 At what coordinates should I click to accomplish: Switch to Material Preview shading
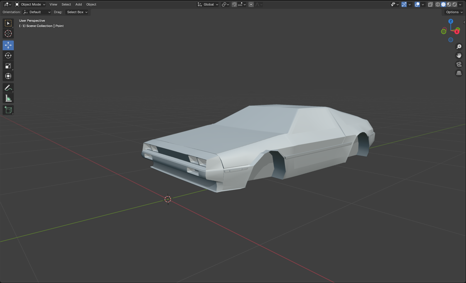[449, 4]
